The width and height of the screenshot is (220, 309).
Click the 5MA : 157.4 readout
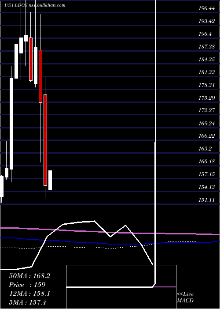tap(28, 302)
